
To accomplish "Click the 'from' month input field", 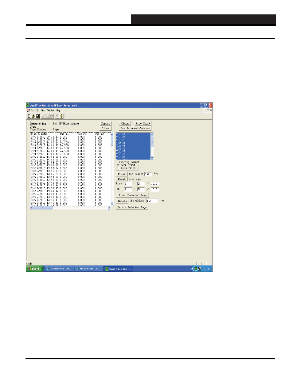I will pyautogui.click(x=128, y=184).
